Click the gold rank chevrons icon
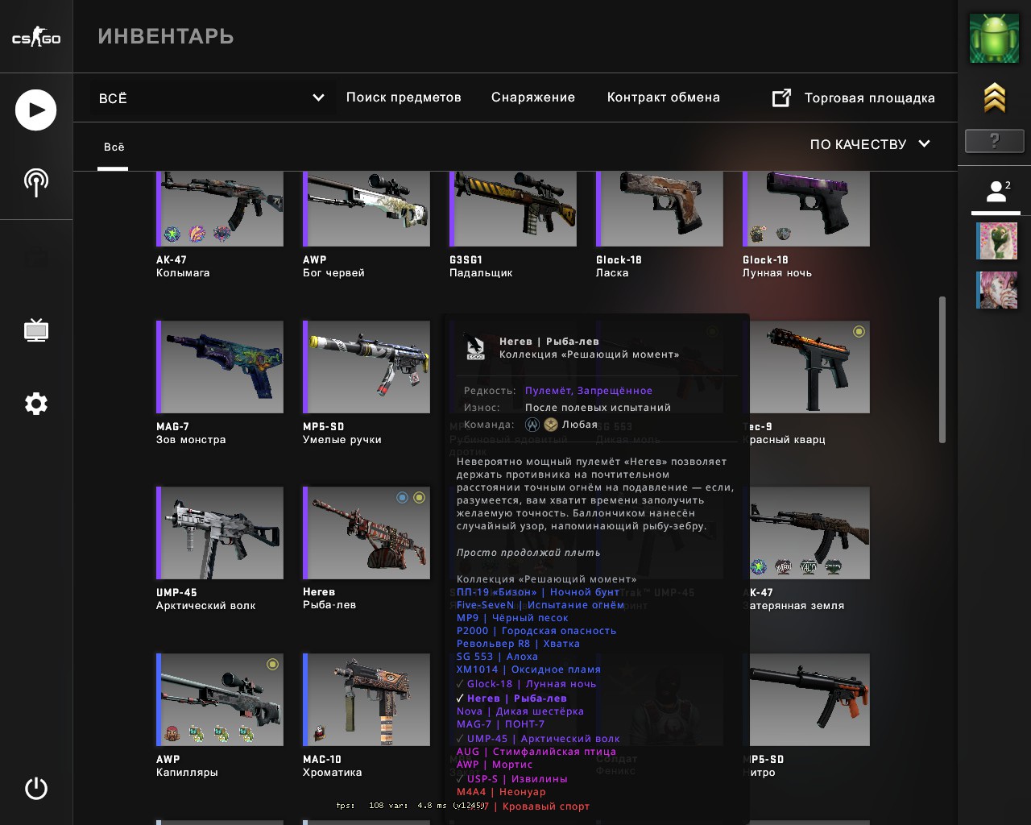The width and height of the screenshot is (1031, 825). click(x=995, y=97)
